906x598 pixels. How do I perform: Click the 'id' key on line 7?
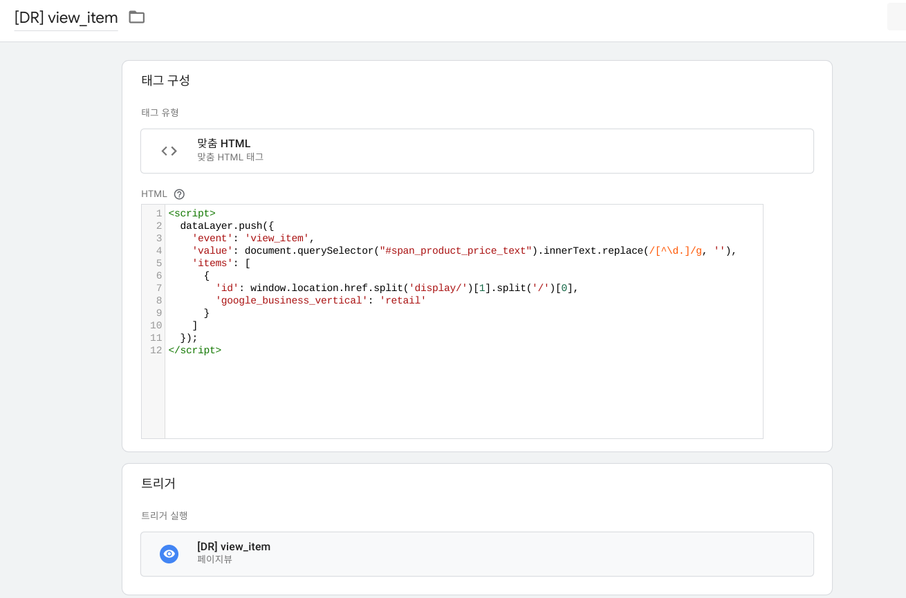point(227,288)
